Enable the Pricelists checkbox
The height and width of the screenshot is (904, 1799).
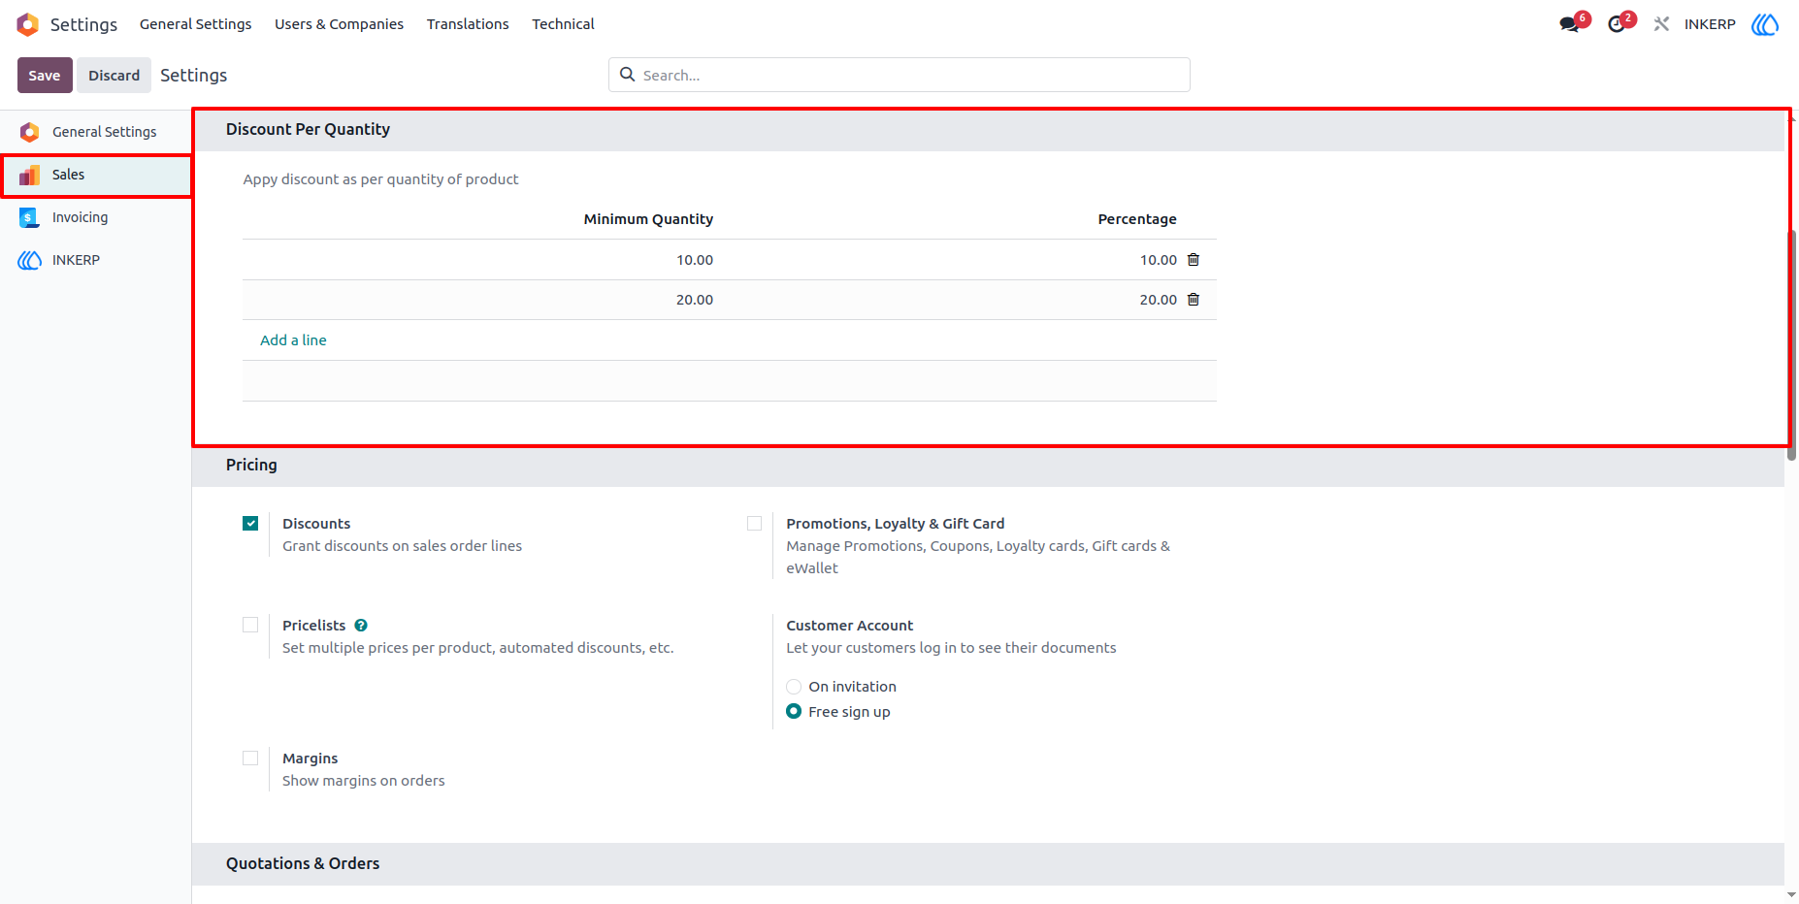[x=250, y=626]
